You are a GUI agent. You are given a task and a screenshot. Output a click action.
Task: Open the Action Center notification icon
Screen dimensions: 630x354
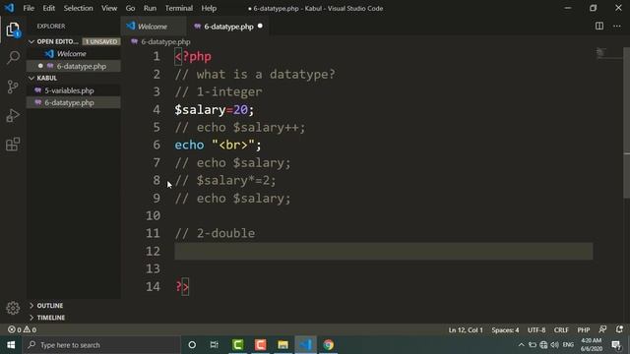pyautogui.click(x=616, y=345)
